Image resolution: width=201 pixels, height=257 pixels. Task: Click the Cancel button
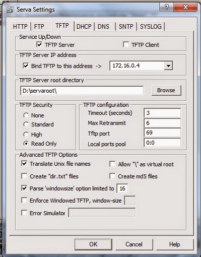coord(134,244)
